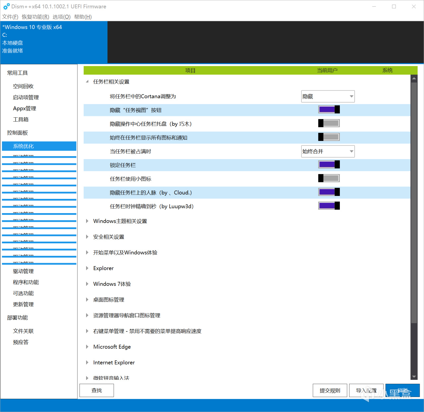Expand 开始菜单以及Windows体验 group

(87, 253)
